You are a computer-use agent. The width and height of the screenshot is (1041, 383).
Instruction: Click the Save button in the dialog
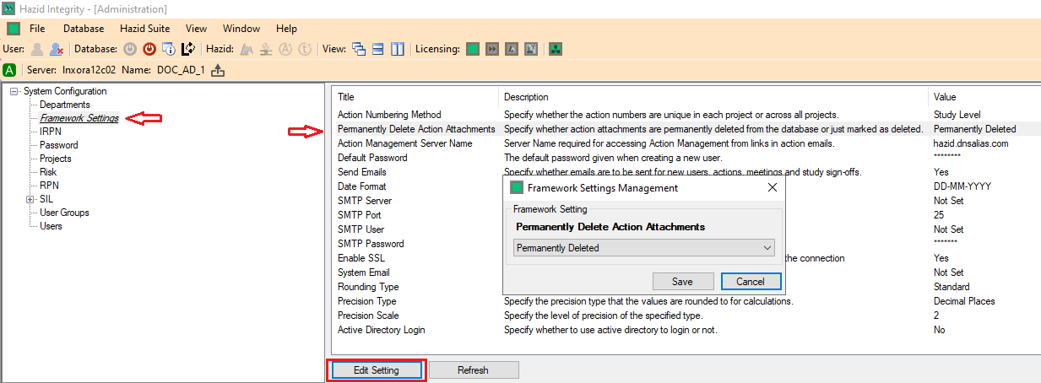[682, 282]
